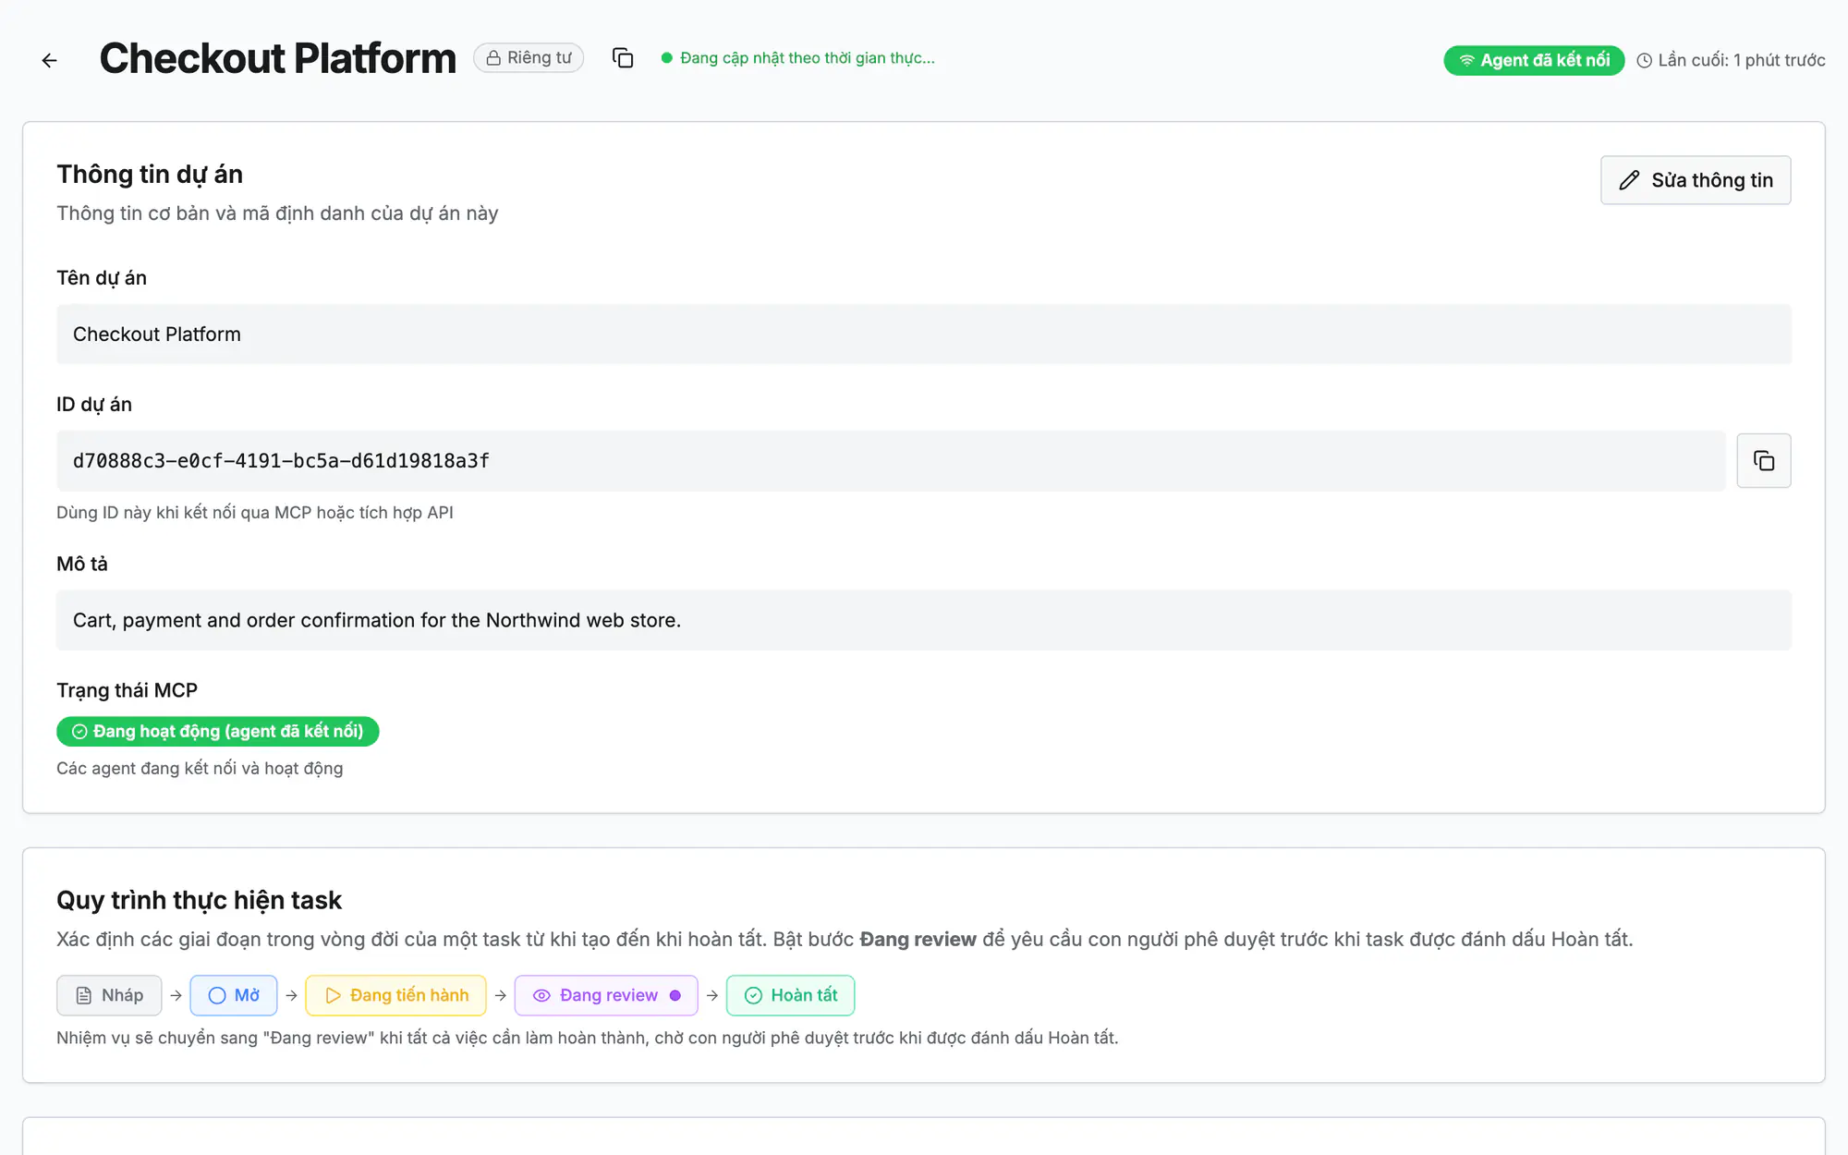Image resolution: width=1848 pixels, height=1155 pixels.
Task: Click the realtime update status text
Action: point(798,58)
